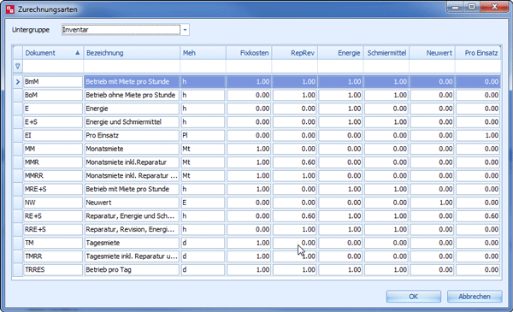The image size is (513, 312).
Task: Click the 0.60 RepRev value in MMR row
Action: [294, 162]
